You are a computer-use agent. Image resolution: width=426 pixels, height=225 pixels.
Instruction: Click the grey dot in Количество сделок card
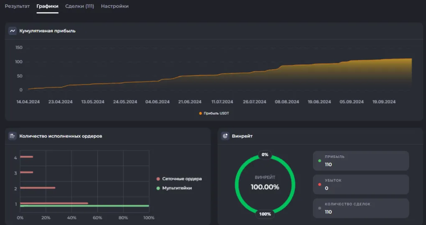320,208
